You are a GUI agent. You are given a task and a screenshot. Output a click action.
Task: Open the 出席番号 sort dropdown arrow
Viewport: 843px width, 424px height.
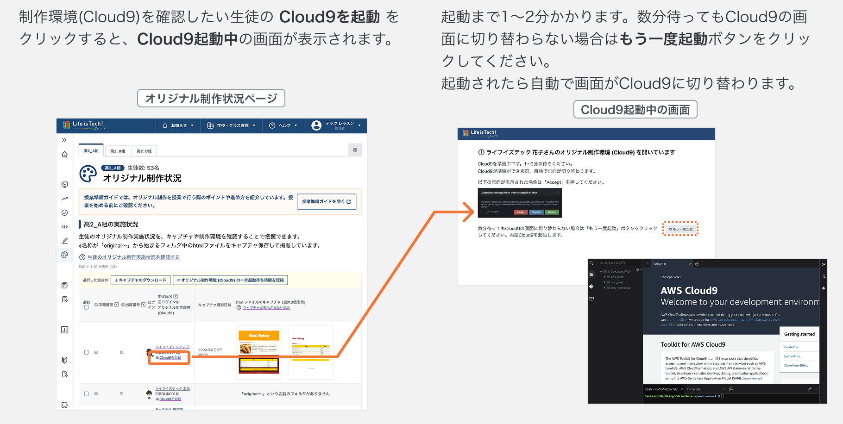144,305
